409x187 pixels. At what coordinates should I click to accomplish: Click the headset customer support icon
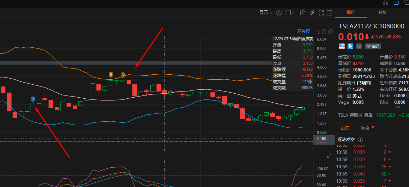tap(386, 3)
